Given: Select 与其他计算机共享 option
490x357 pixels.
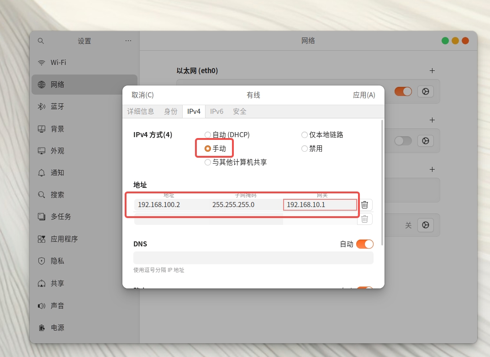Looking at the screenshot, I should pyautogui.click(x=236, y=162).
